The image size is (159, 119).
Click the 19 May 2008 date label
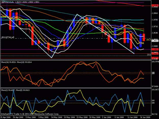click(69, 117)
